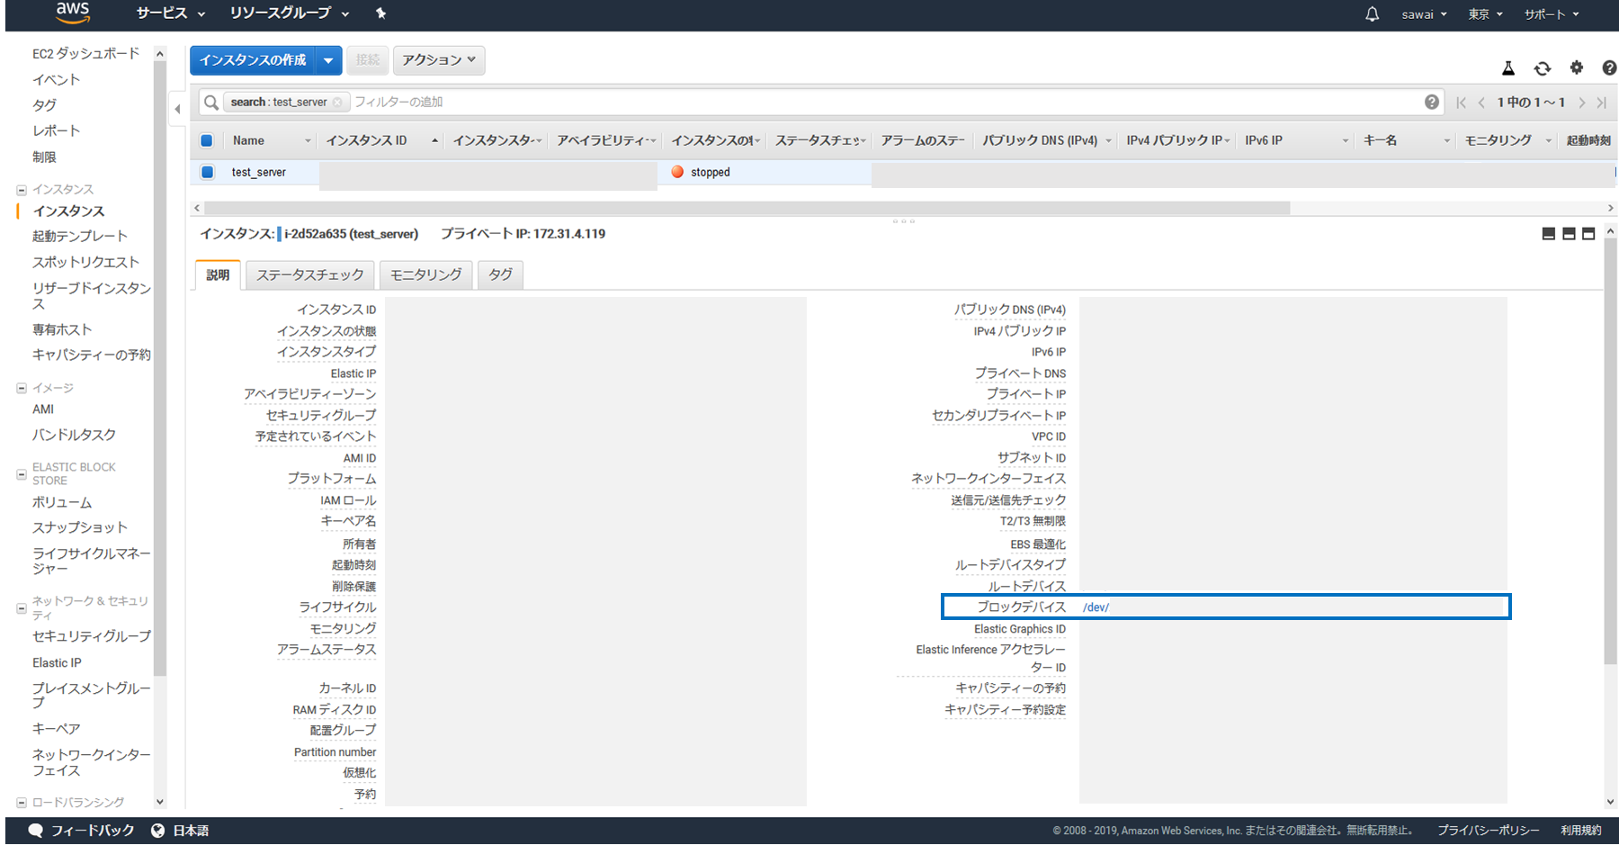Click the details pane vertical scrollbar
This screenshot has height=845, width=1619.
(1611, 450)
